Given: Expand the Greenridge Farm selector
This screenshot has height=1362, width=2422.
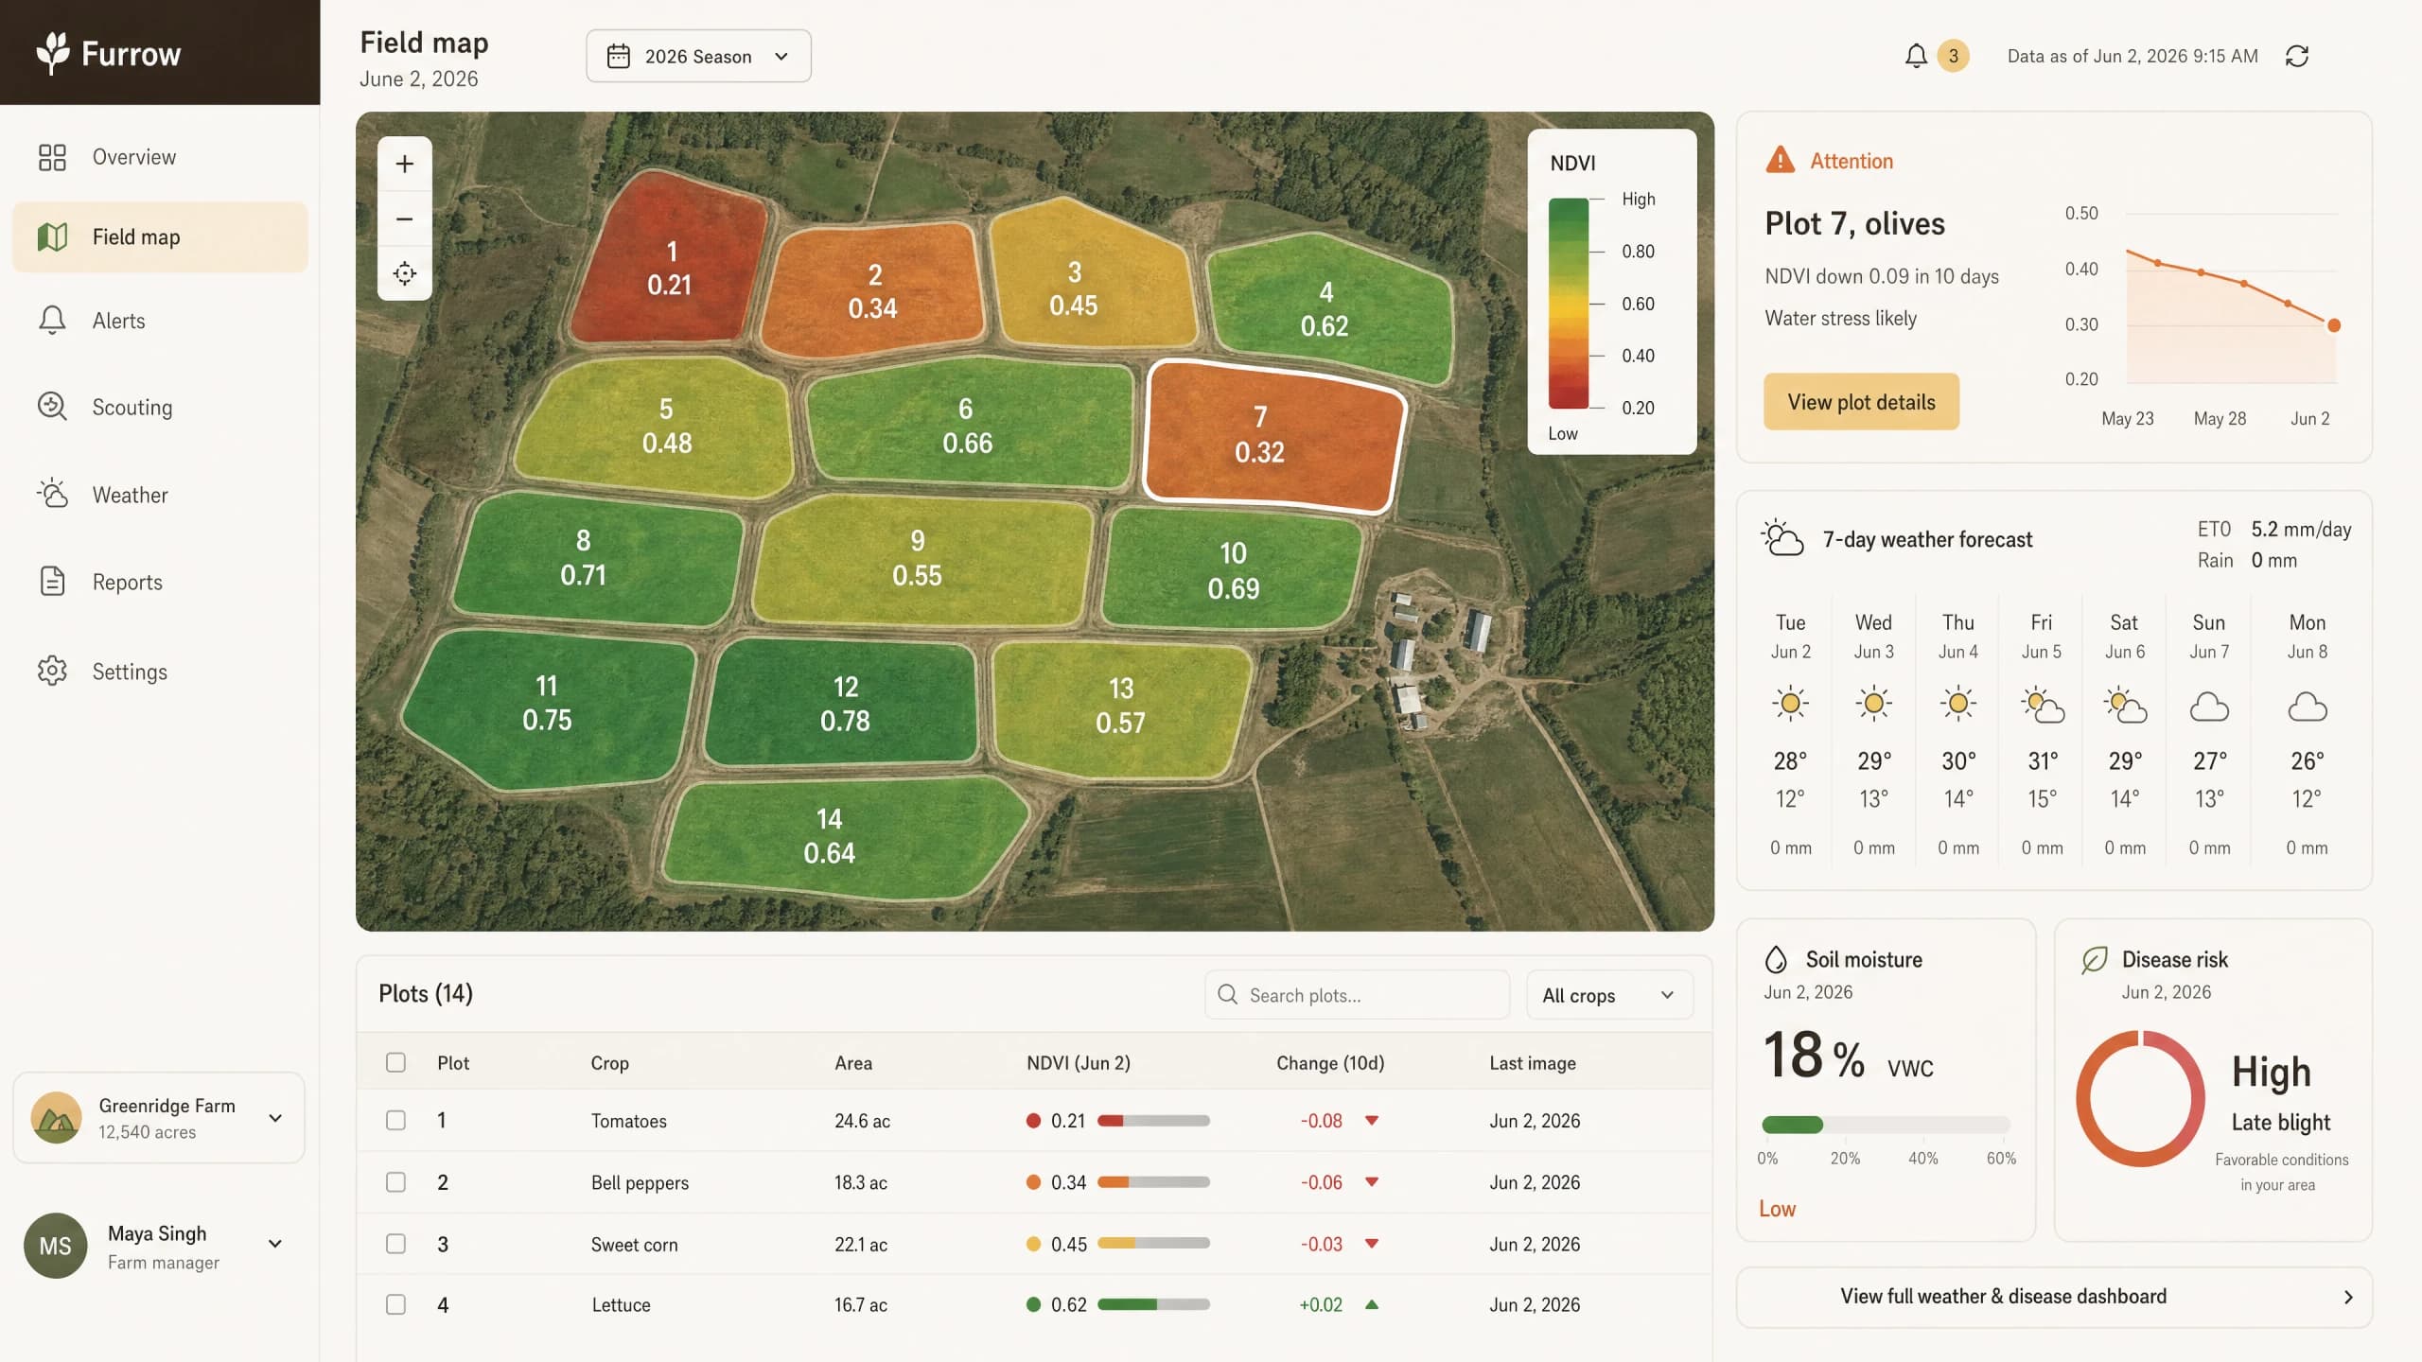Looking at the screenshot, I should (x=159, y=1117).
